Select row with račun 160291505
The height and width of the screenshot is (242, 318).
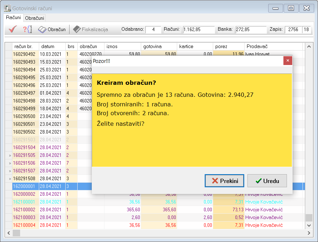point(24,155)
